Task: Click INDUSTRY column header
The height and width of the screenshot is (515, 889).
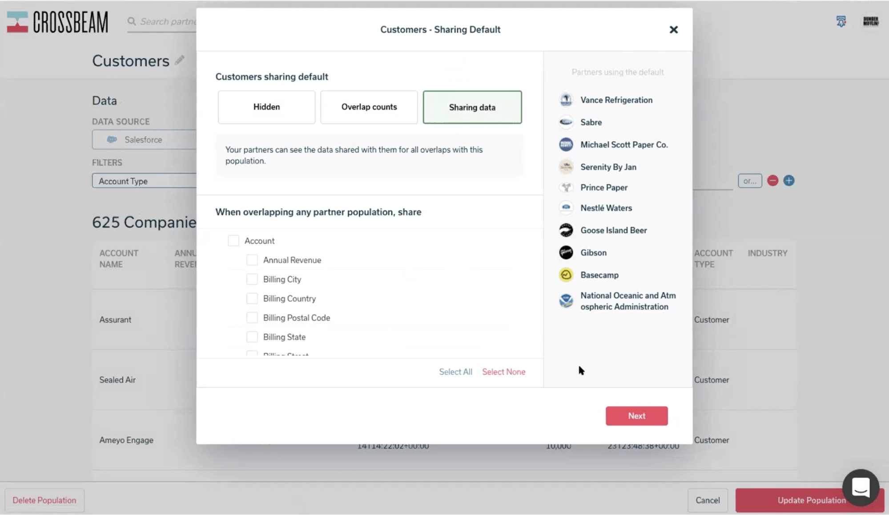Action: coord(767,253)
